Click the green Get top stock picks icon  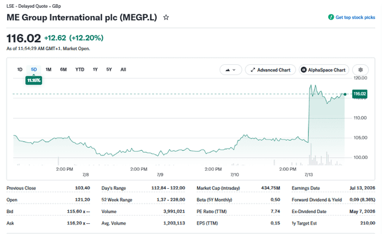point(331,17)
